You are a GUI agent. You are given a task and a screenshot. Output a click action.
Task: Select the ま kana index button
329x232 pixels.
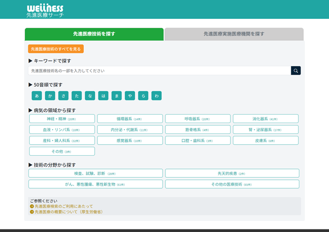[x=117, y=96]
